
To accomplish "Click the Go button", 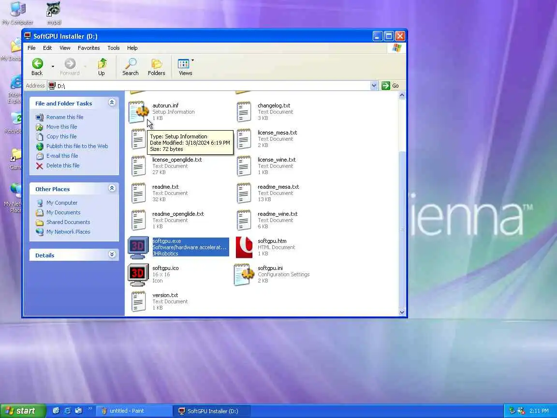I will 390,86.
